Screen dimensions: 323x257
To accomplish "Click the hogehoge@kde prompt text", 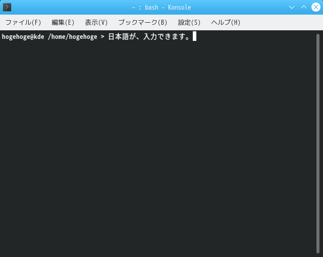I will tap(23, 37).
